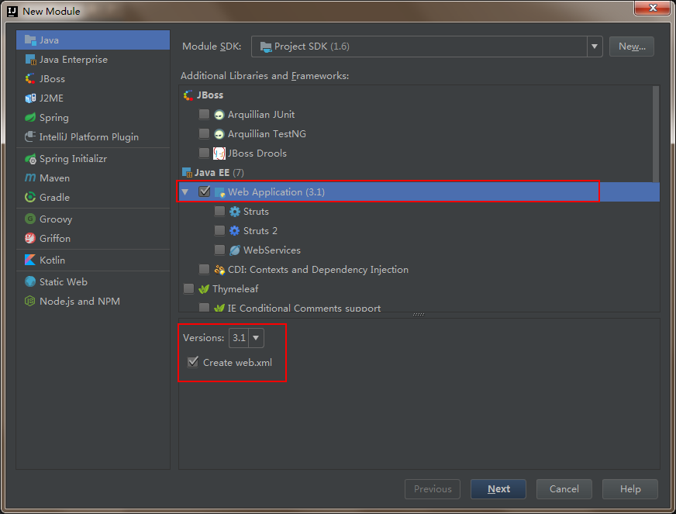
Task: Click the Java Enterprise icon in sidebar
Action: point(30,60)
